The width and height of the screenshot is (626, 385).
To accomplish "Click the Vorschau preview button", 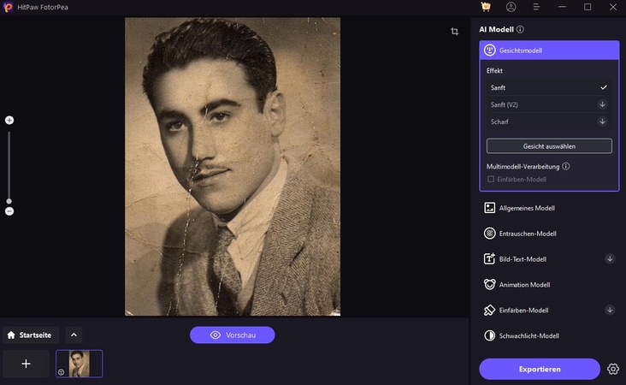I will [x=233, y=335].
